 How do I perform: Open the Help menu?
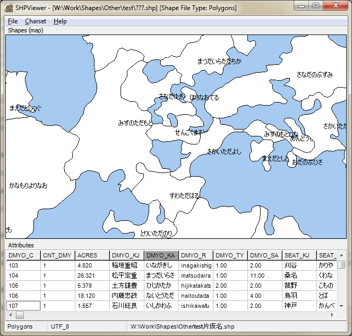(60, 21)
